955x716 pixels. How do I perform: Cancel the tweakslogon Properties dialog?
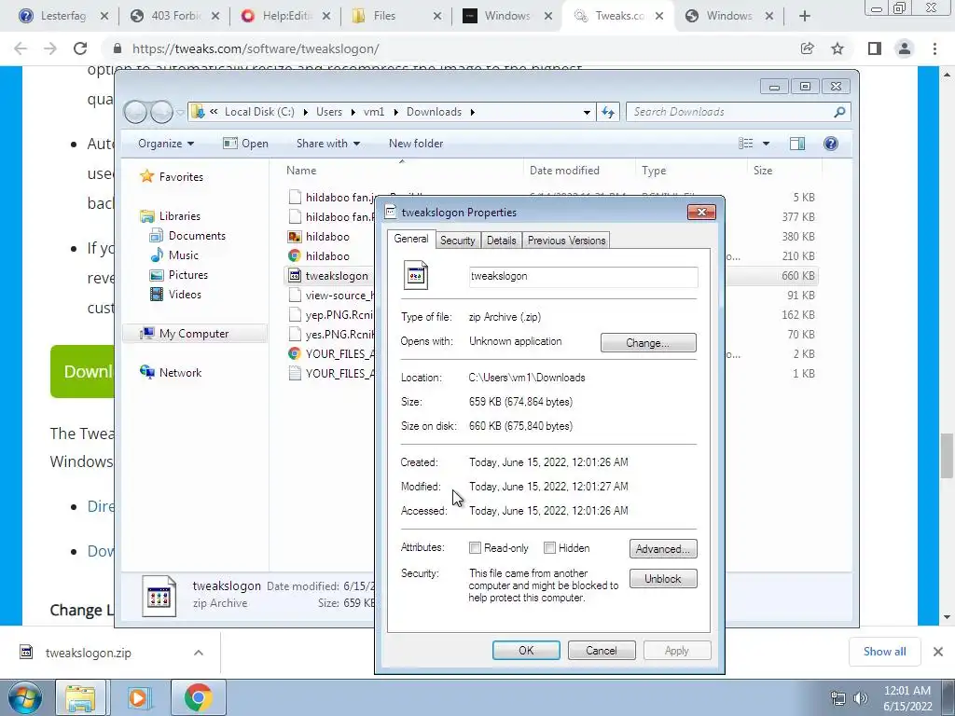(x=602, y=650)
